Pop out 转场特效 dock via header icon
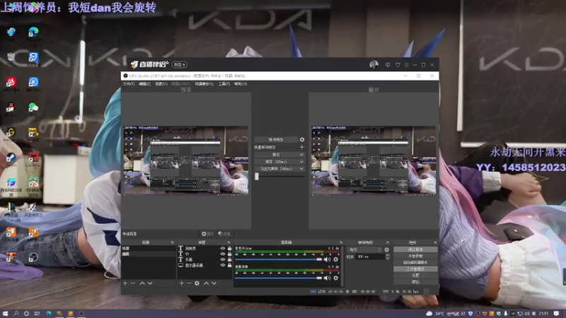 point(388,242)
